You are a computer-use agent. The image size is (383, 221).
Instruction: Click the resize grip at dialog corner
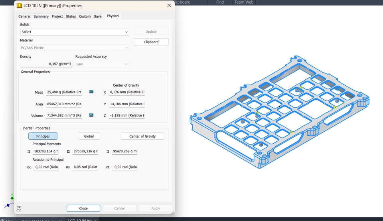click(x=172, y=212)
